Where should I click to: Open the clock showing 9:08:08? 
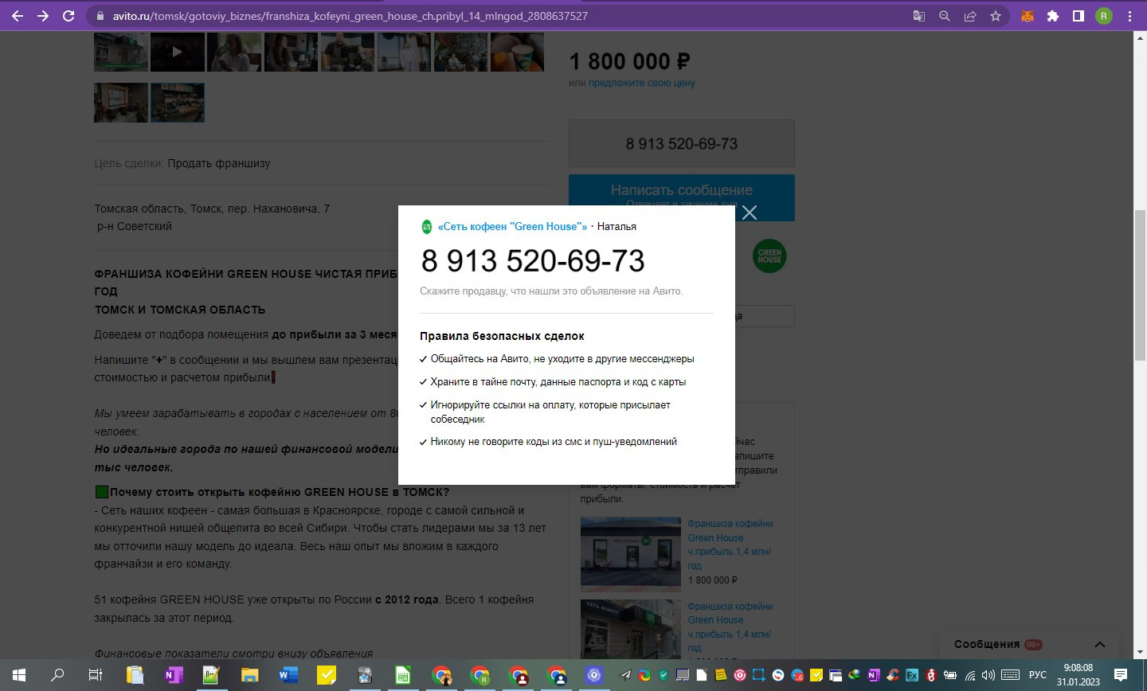(1078, 675)
